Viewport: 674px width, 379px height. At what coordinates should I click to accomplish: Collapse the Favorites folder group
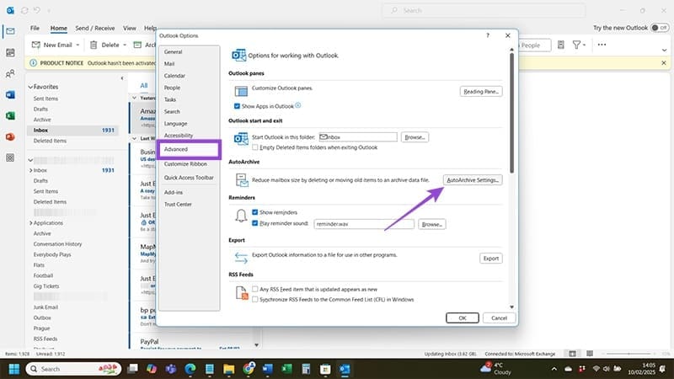point(30,87)
